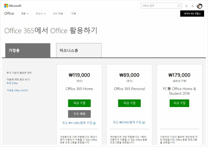Click the ₩179,000 price text

pos(179,75)
